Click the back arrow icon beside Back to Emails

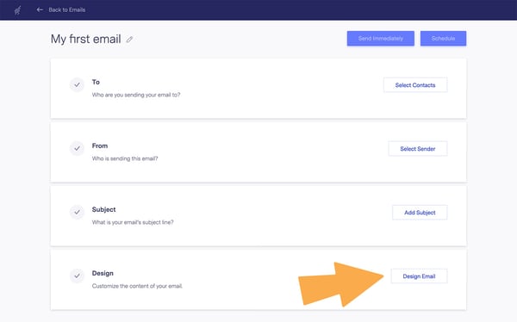tap(40, 9)
